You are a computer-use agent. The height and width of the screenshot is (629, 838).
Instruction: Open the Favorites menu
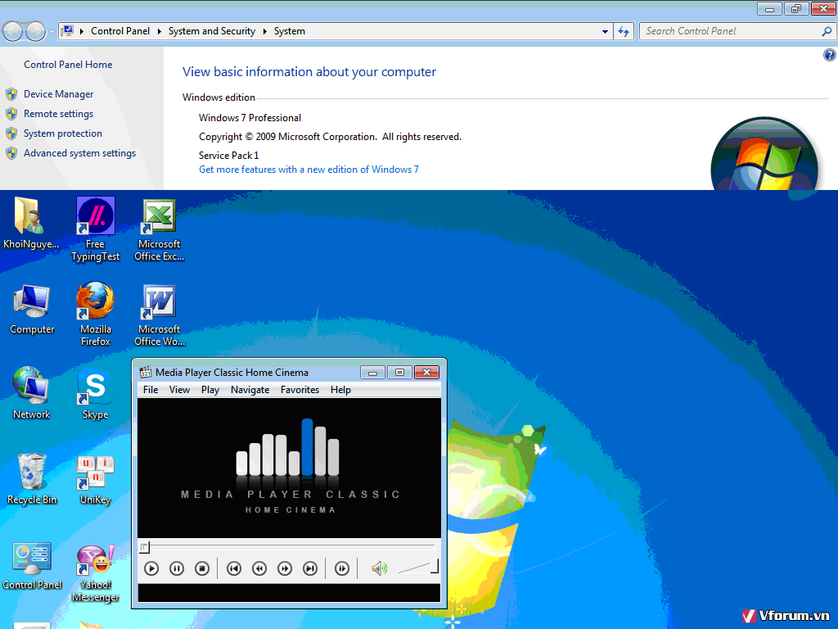click(x=300, y=390)
